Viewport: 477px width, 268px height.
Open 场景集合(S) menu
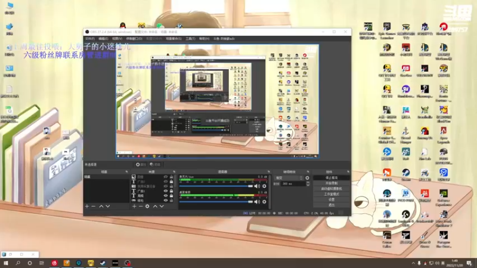(x=174, y=39)
